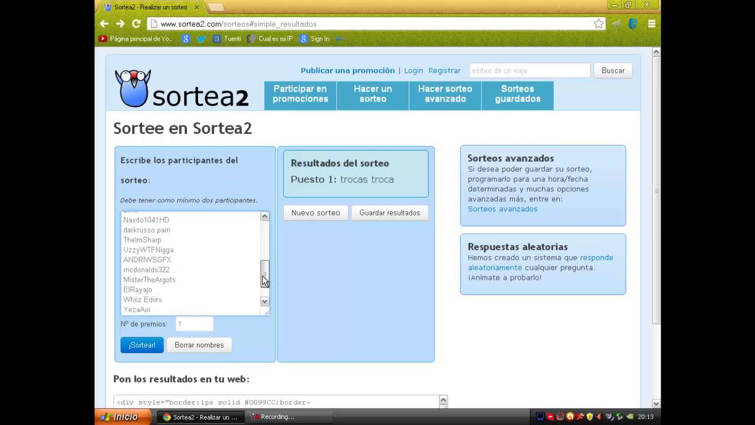
Task: Click page scrollbar down arrow
Action: click(656, 403)
